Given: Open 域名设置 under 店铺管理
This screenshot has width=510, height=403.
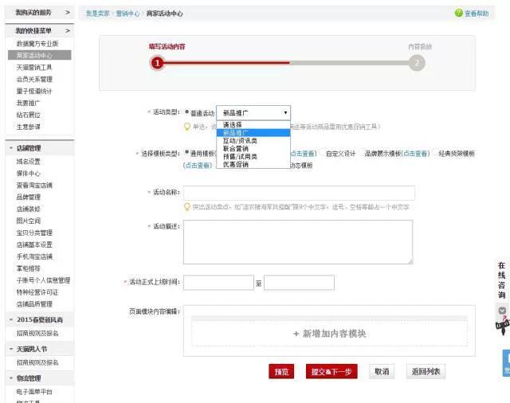Looking at the screenshot, I should coord(29,162).
